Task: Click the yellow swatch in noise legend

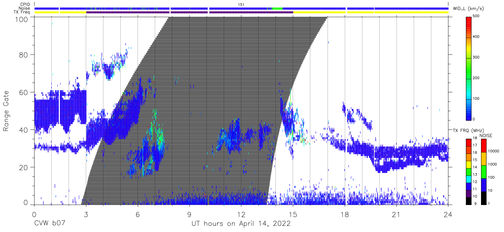Action: pyautogui.click(x=483, y=158)
